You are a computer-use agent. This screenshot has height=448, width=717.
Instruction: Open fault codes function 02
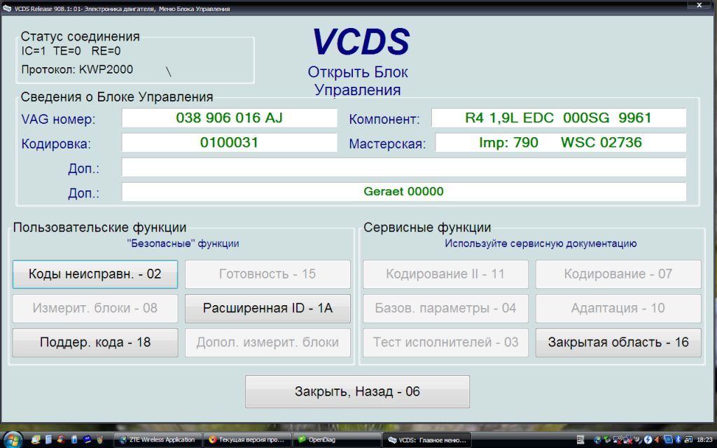coord(95,274)
